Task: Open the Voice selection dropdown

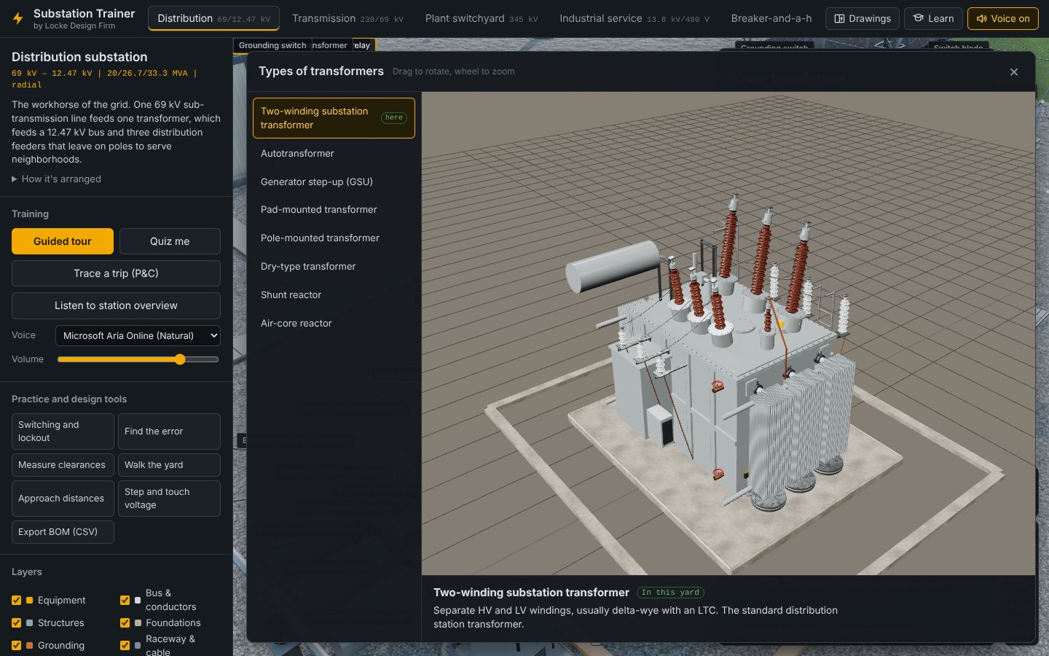Action: click(x=138, y=335)
